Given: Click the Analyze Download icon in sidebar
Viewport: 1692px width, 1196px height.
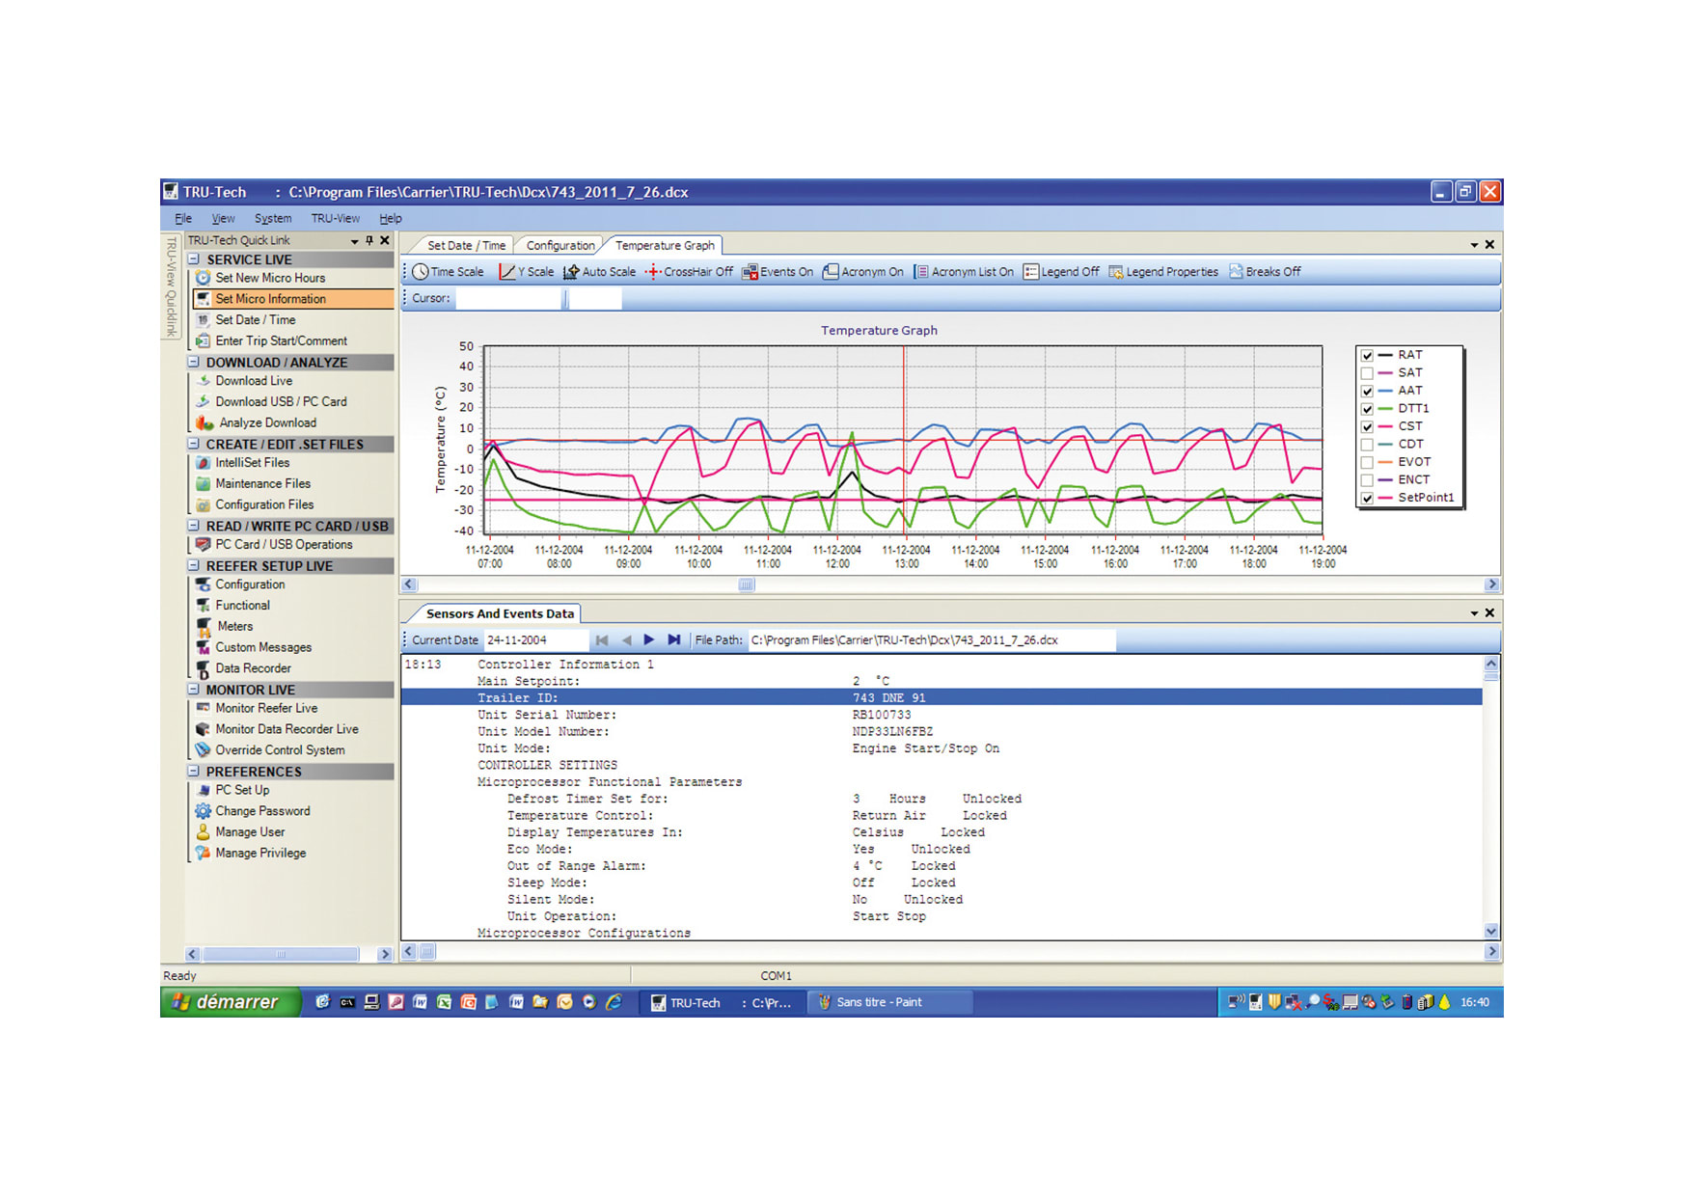Looking at the screenshot, I should [x=205, y=422].
